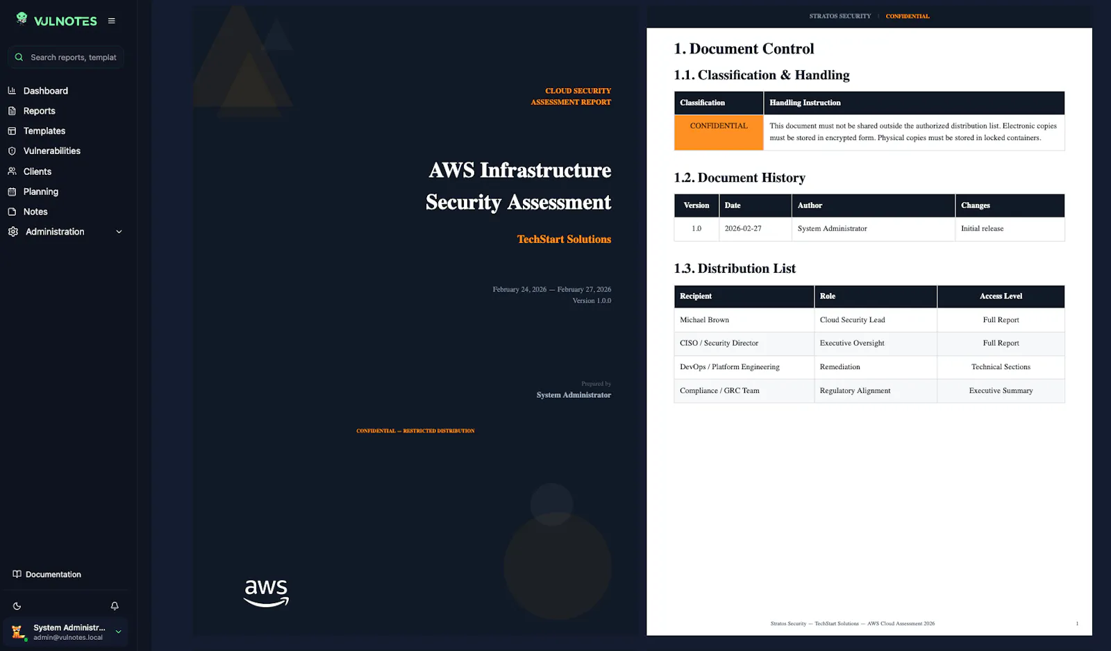Click the Templates layout icon
1111x651 pixels.
[x=12, y=130]
